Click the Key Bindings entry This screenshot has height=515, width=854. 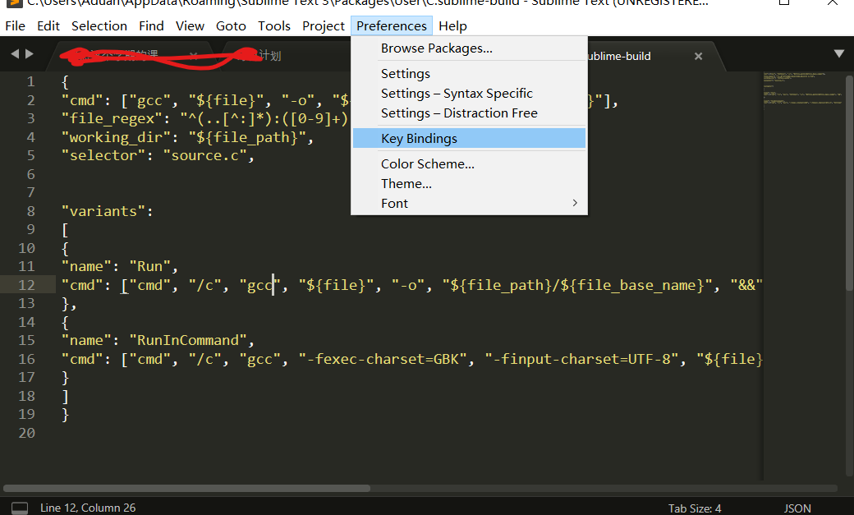469,139
